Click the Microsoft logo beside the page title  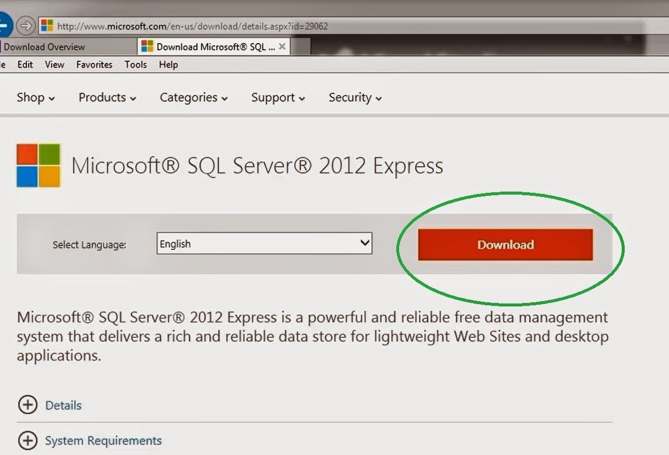tap(38, 165)
